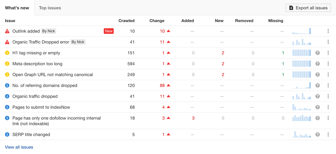This screenshot has height=154, width=336.
Task: Open Meta description too long issue
Action: [x=38, y=64]
